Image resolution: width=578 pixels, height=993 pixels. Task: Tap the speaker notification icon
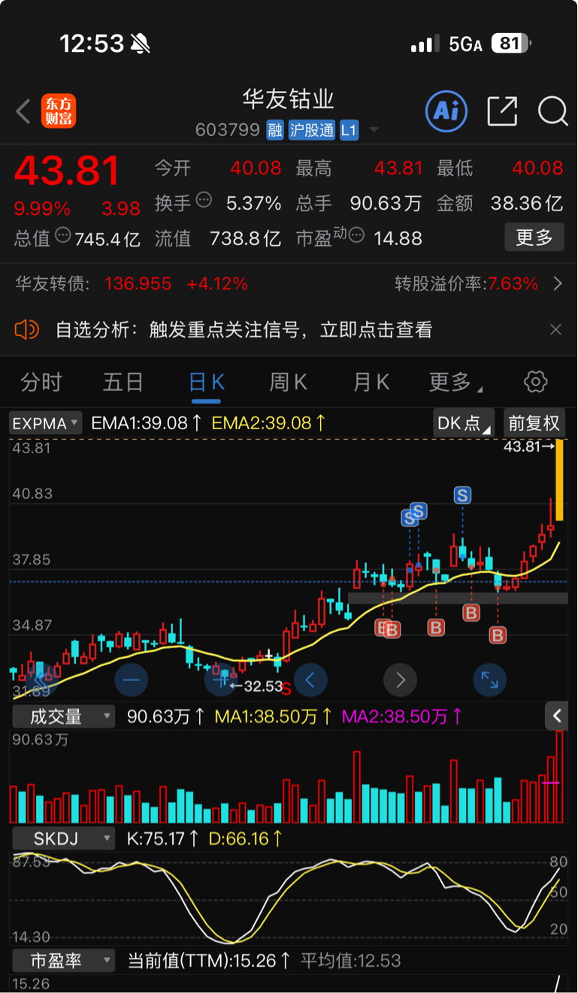click(x=26, y=329)
